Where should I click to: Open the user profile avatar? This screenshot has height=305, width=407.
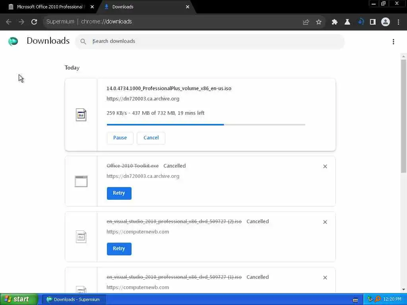click(386, 22)
